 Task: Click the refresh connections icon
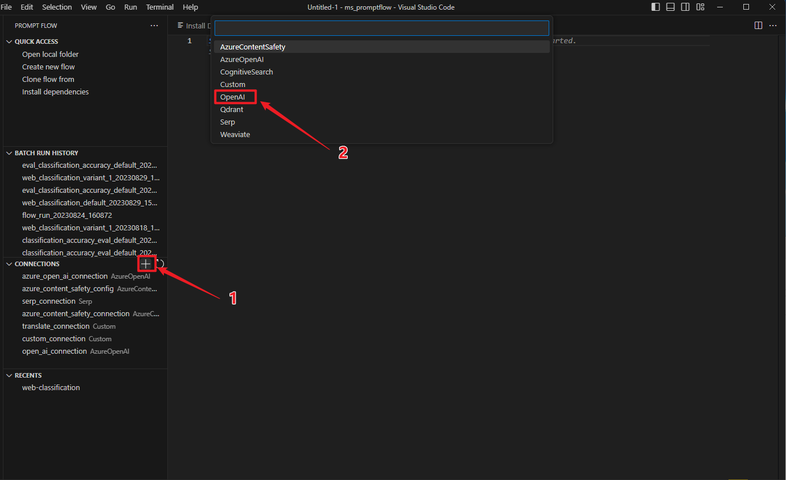point(161,264)
